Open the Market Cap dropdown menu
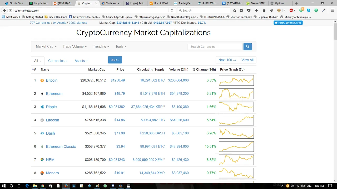The width and height of the screenshot is (337, 189). click(46, 46)
